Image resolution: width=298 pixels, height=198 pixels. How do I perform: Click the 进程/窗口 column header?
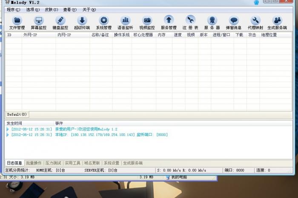(x=222, y=35)
